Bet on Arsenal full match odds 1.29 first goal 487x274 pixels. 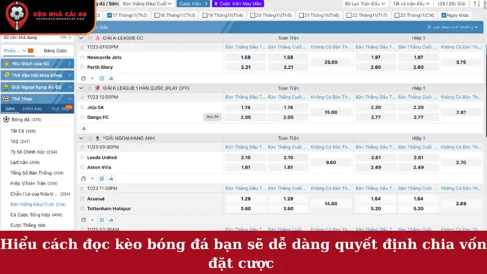point(246,198)
